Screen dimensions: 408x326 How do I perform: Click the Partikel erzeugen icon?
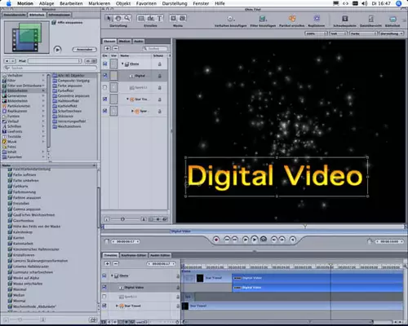(292, 19)
